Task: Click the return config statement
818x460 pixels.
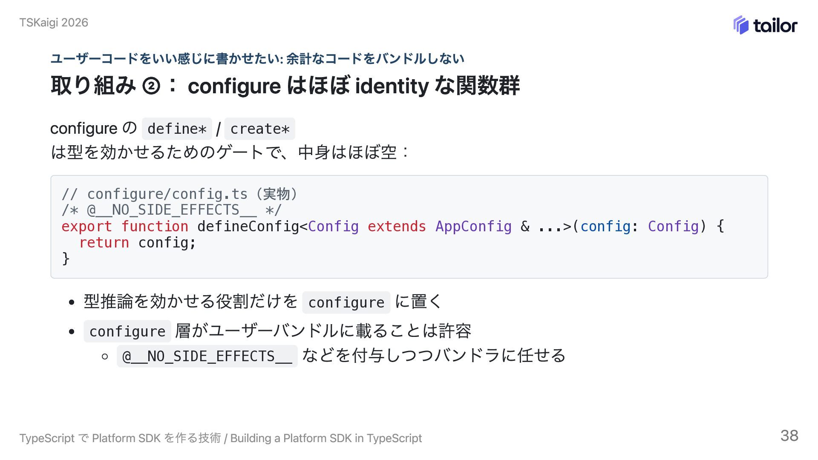Action: click(x=137, y=242)
